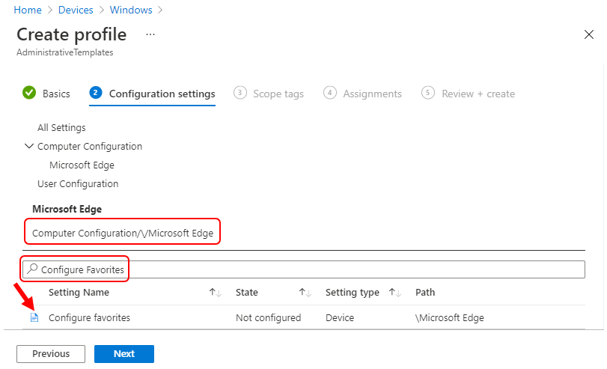Select the Configuration settings tab

click(162, 94)
